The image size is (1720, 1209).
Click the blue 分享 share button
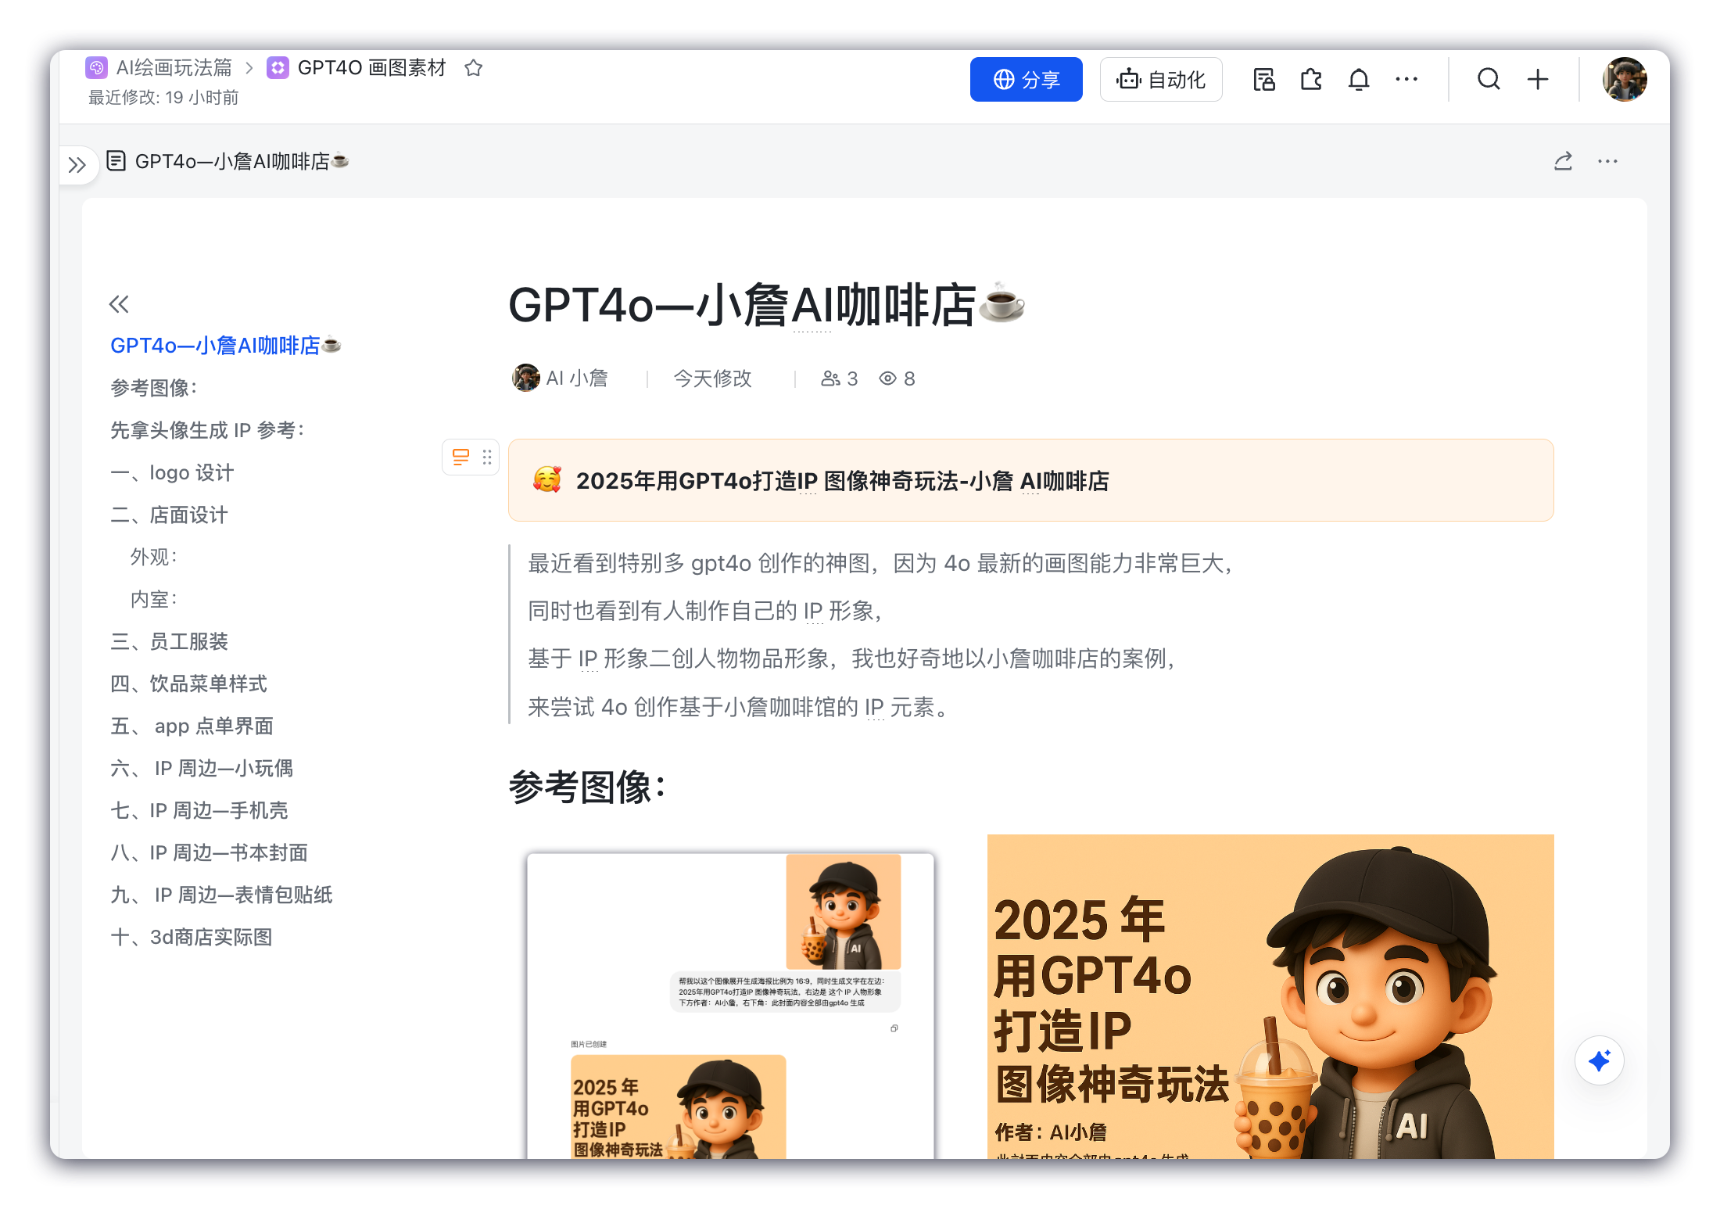pyautogui.click(x=1026, y=79)
